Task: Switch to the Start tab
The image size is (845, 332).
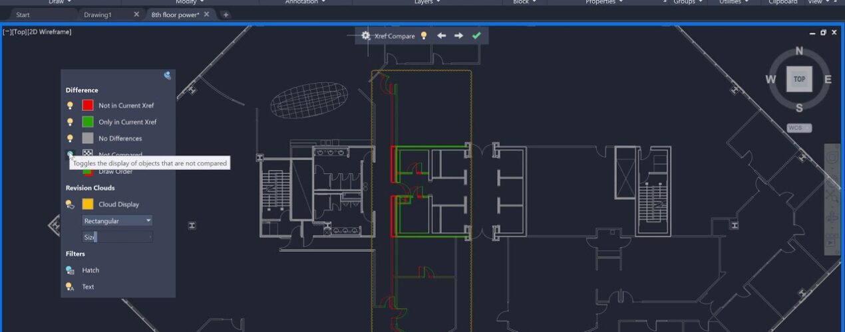Action: point(23,15)
